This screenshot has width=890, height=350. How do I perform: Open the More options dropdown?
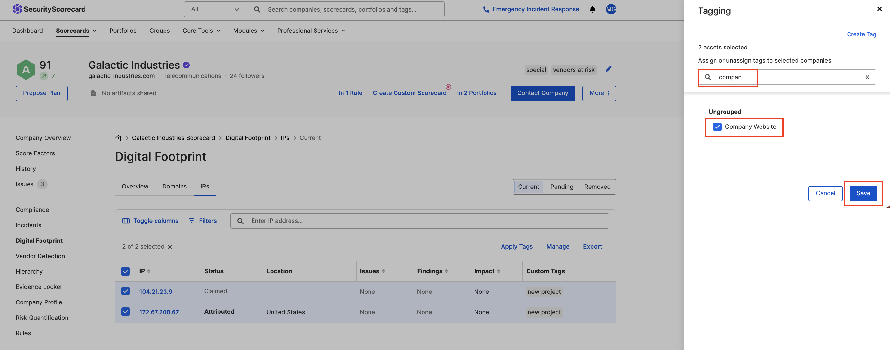599,93
